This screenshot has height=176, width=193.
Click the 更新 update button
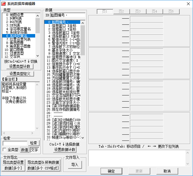pyautogui.click(x=139, y=171)
